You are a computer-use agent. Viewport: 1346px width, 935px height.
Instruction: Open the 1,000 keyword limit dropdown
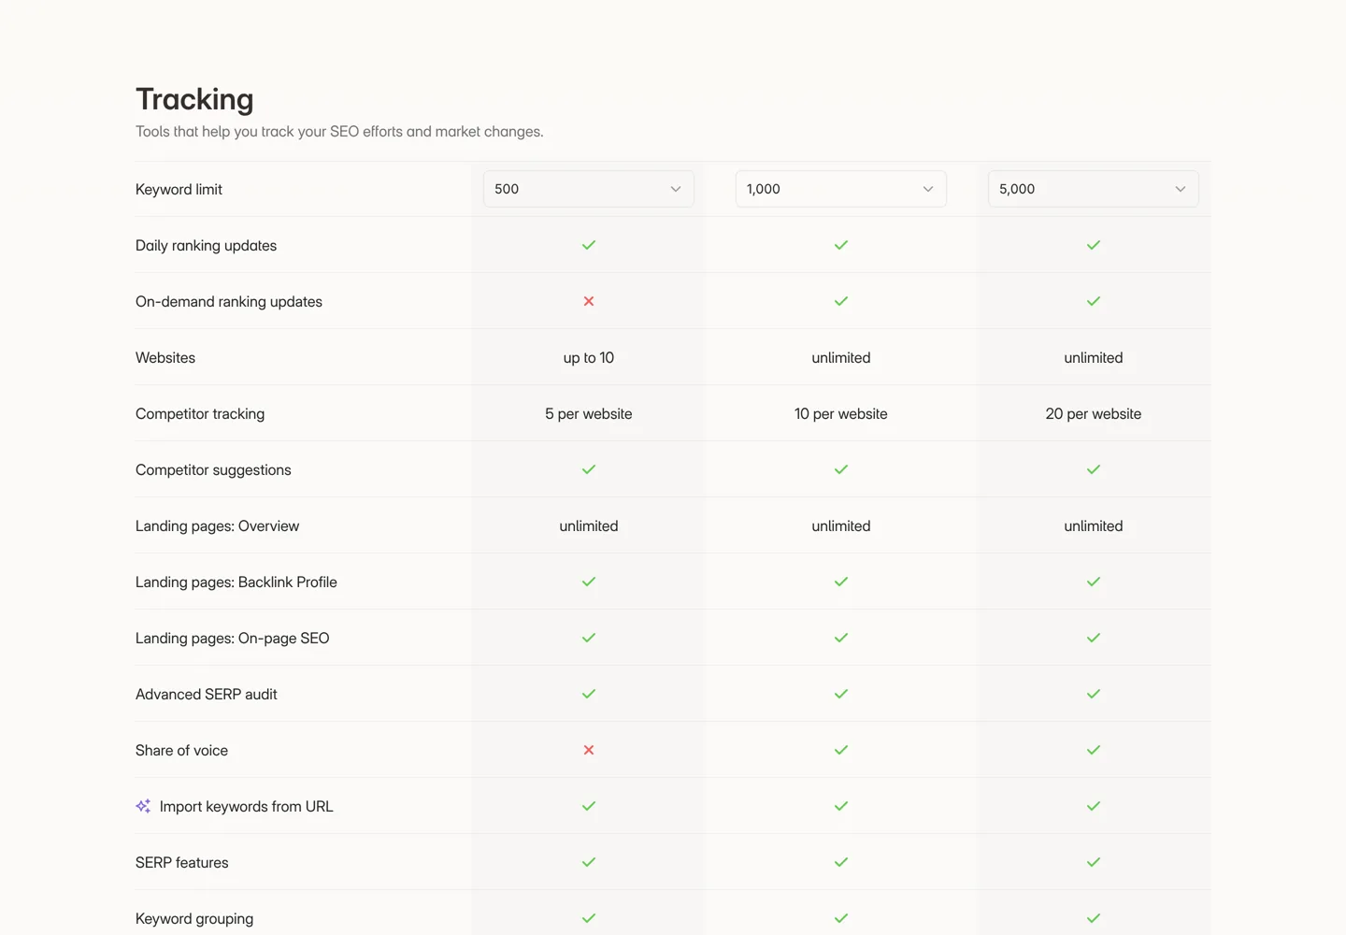[x=841, y=189]
